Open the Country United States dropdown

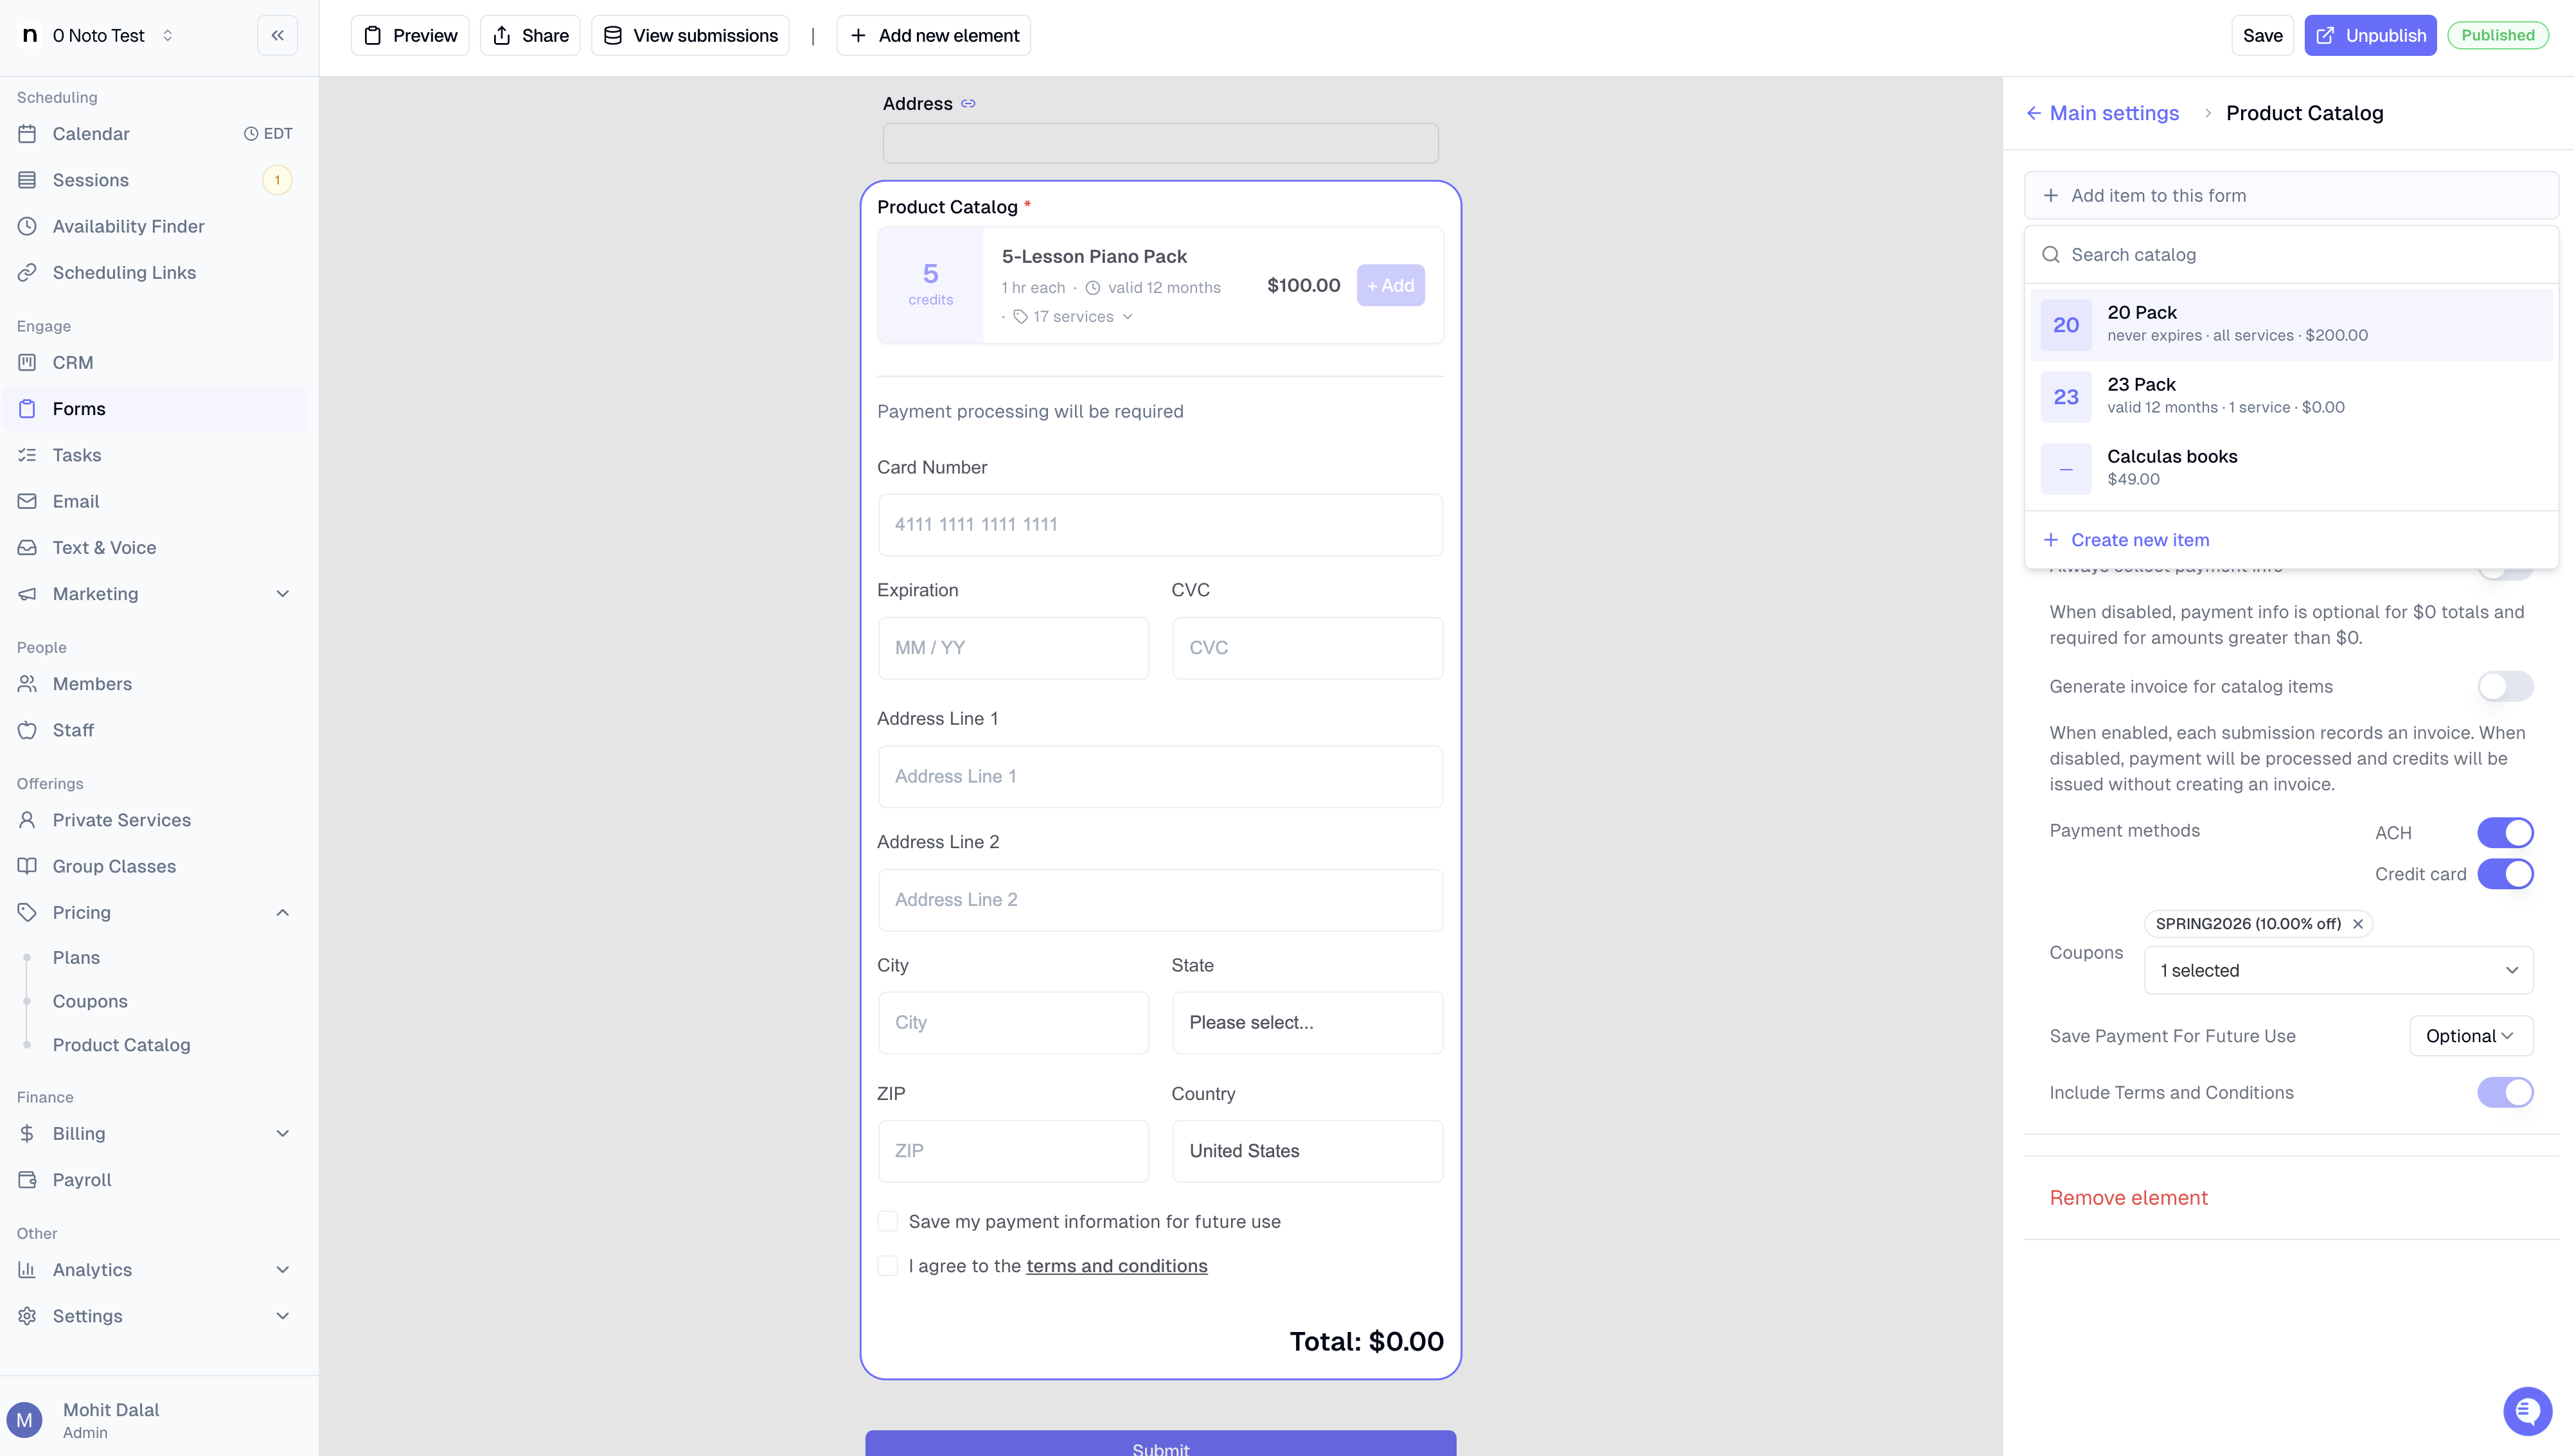pyautogui.click(x=1307, y=1151)
